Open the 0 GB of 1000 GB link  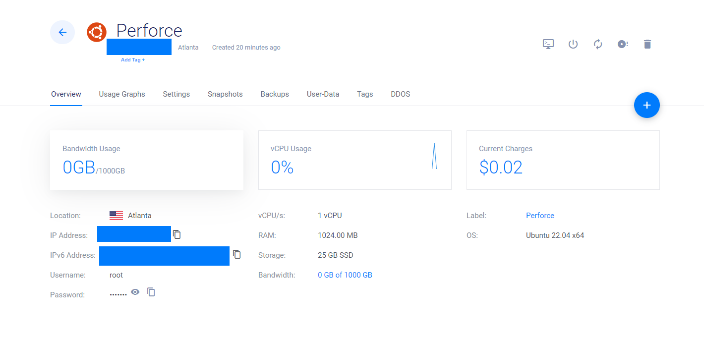[345, 275]
